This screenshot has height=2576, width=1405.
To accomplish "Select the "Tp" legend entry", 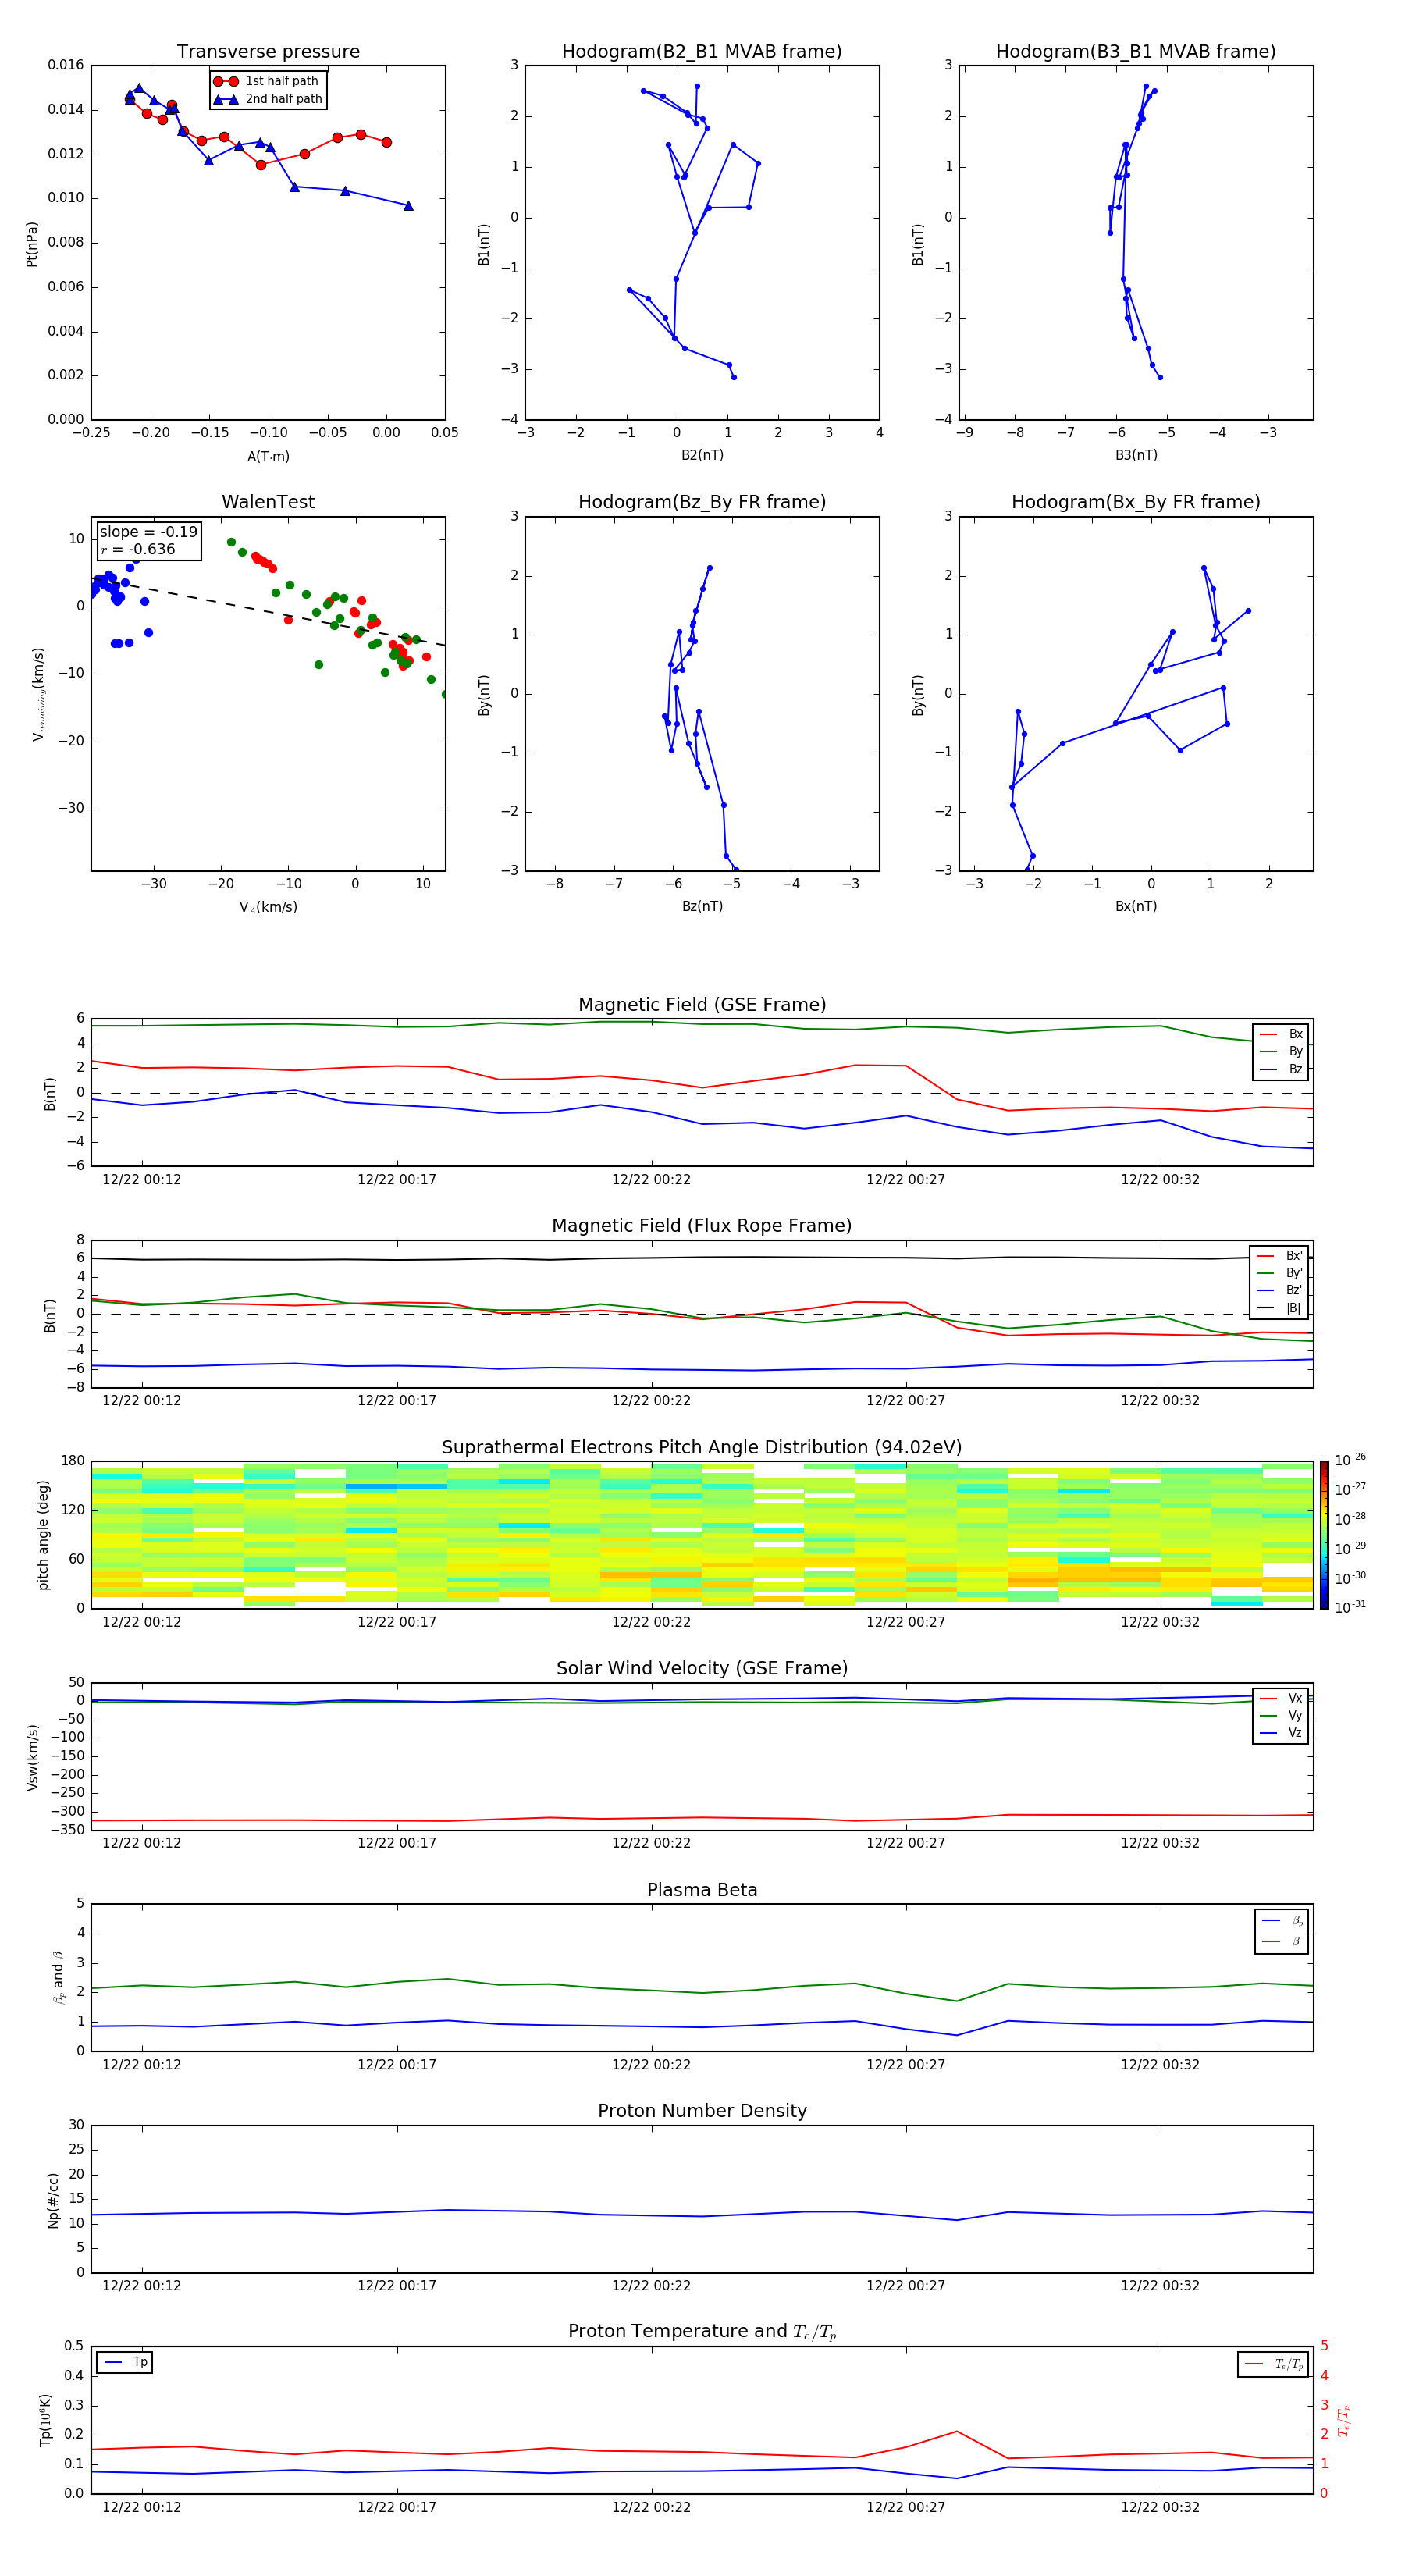I will point(125,2362).
